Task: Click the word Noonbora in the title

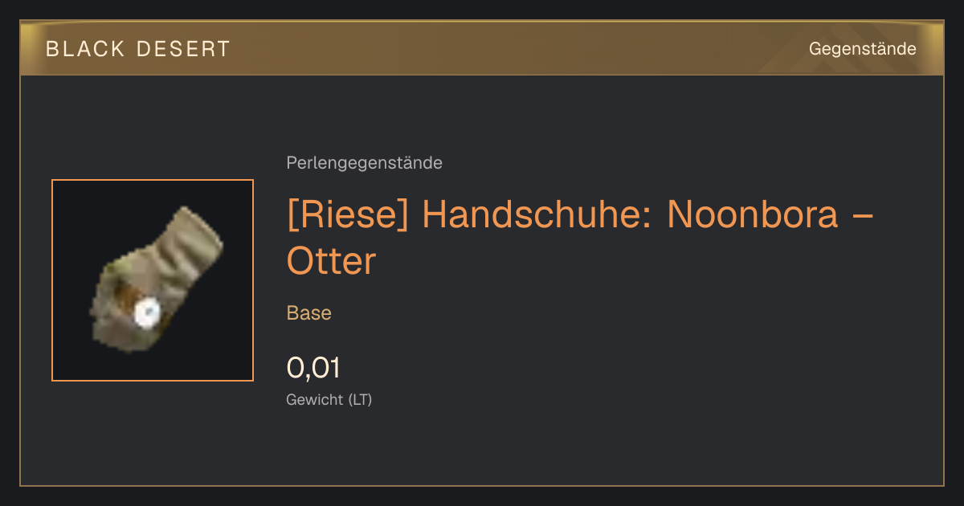Action: pyautogui.click(x=753, y=214)
